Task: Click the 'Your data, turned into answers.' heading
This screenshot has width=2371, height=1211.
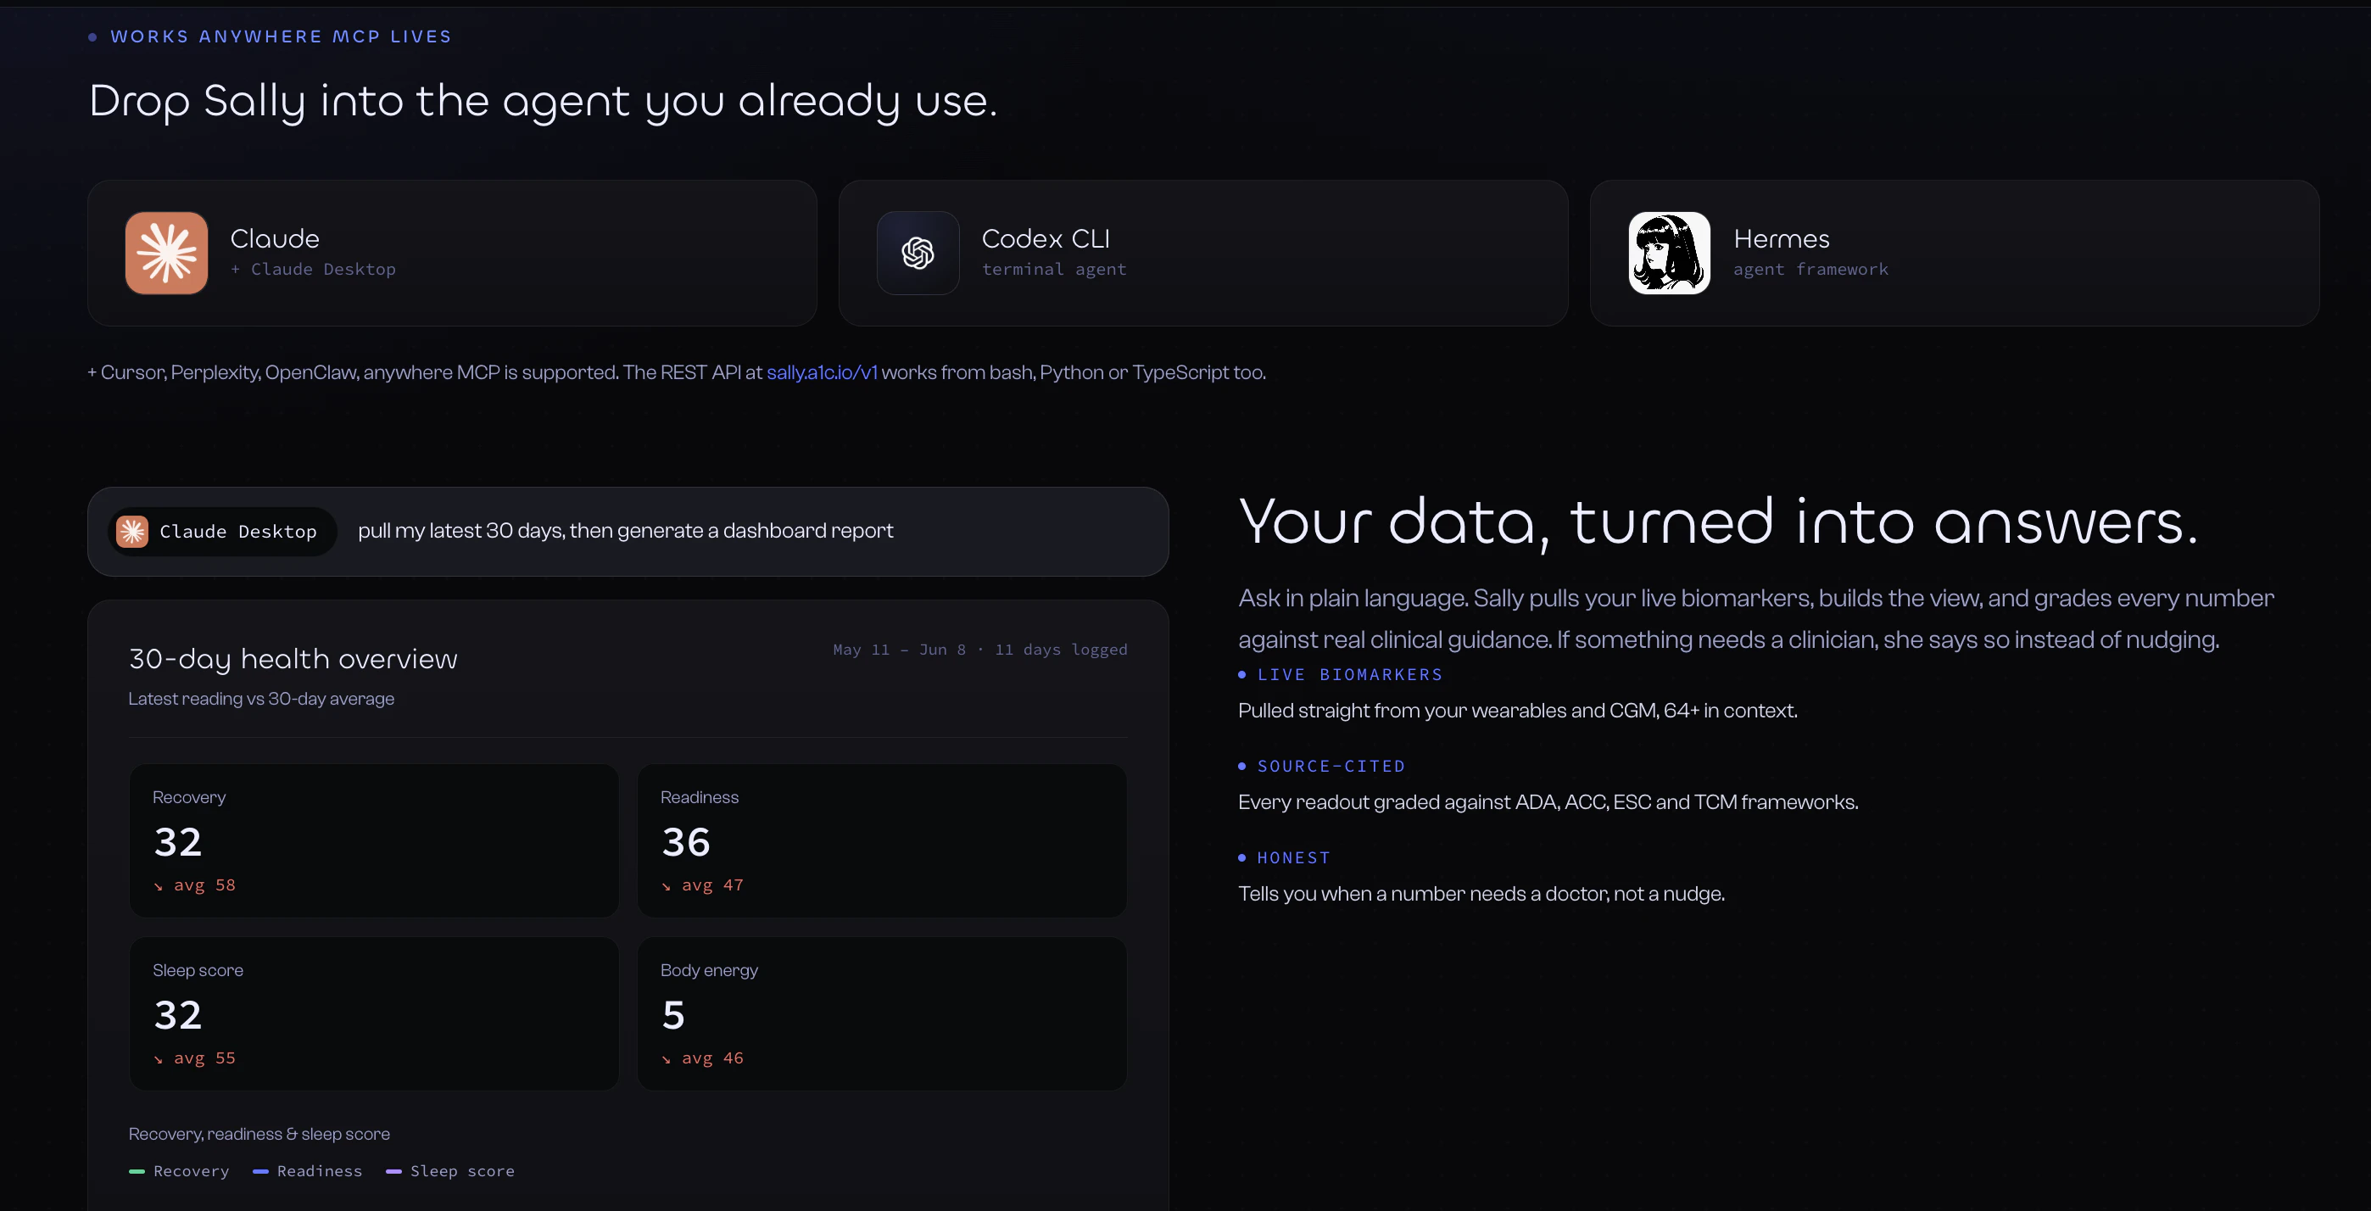Action: pyautogui.click(x=1718, y=522)
